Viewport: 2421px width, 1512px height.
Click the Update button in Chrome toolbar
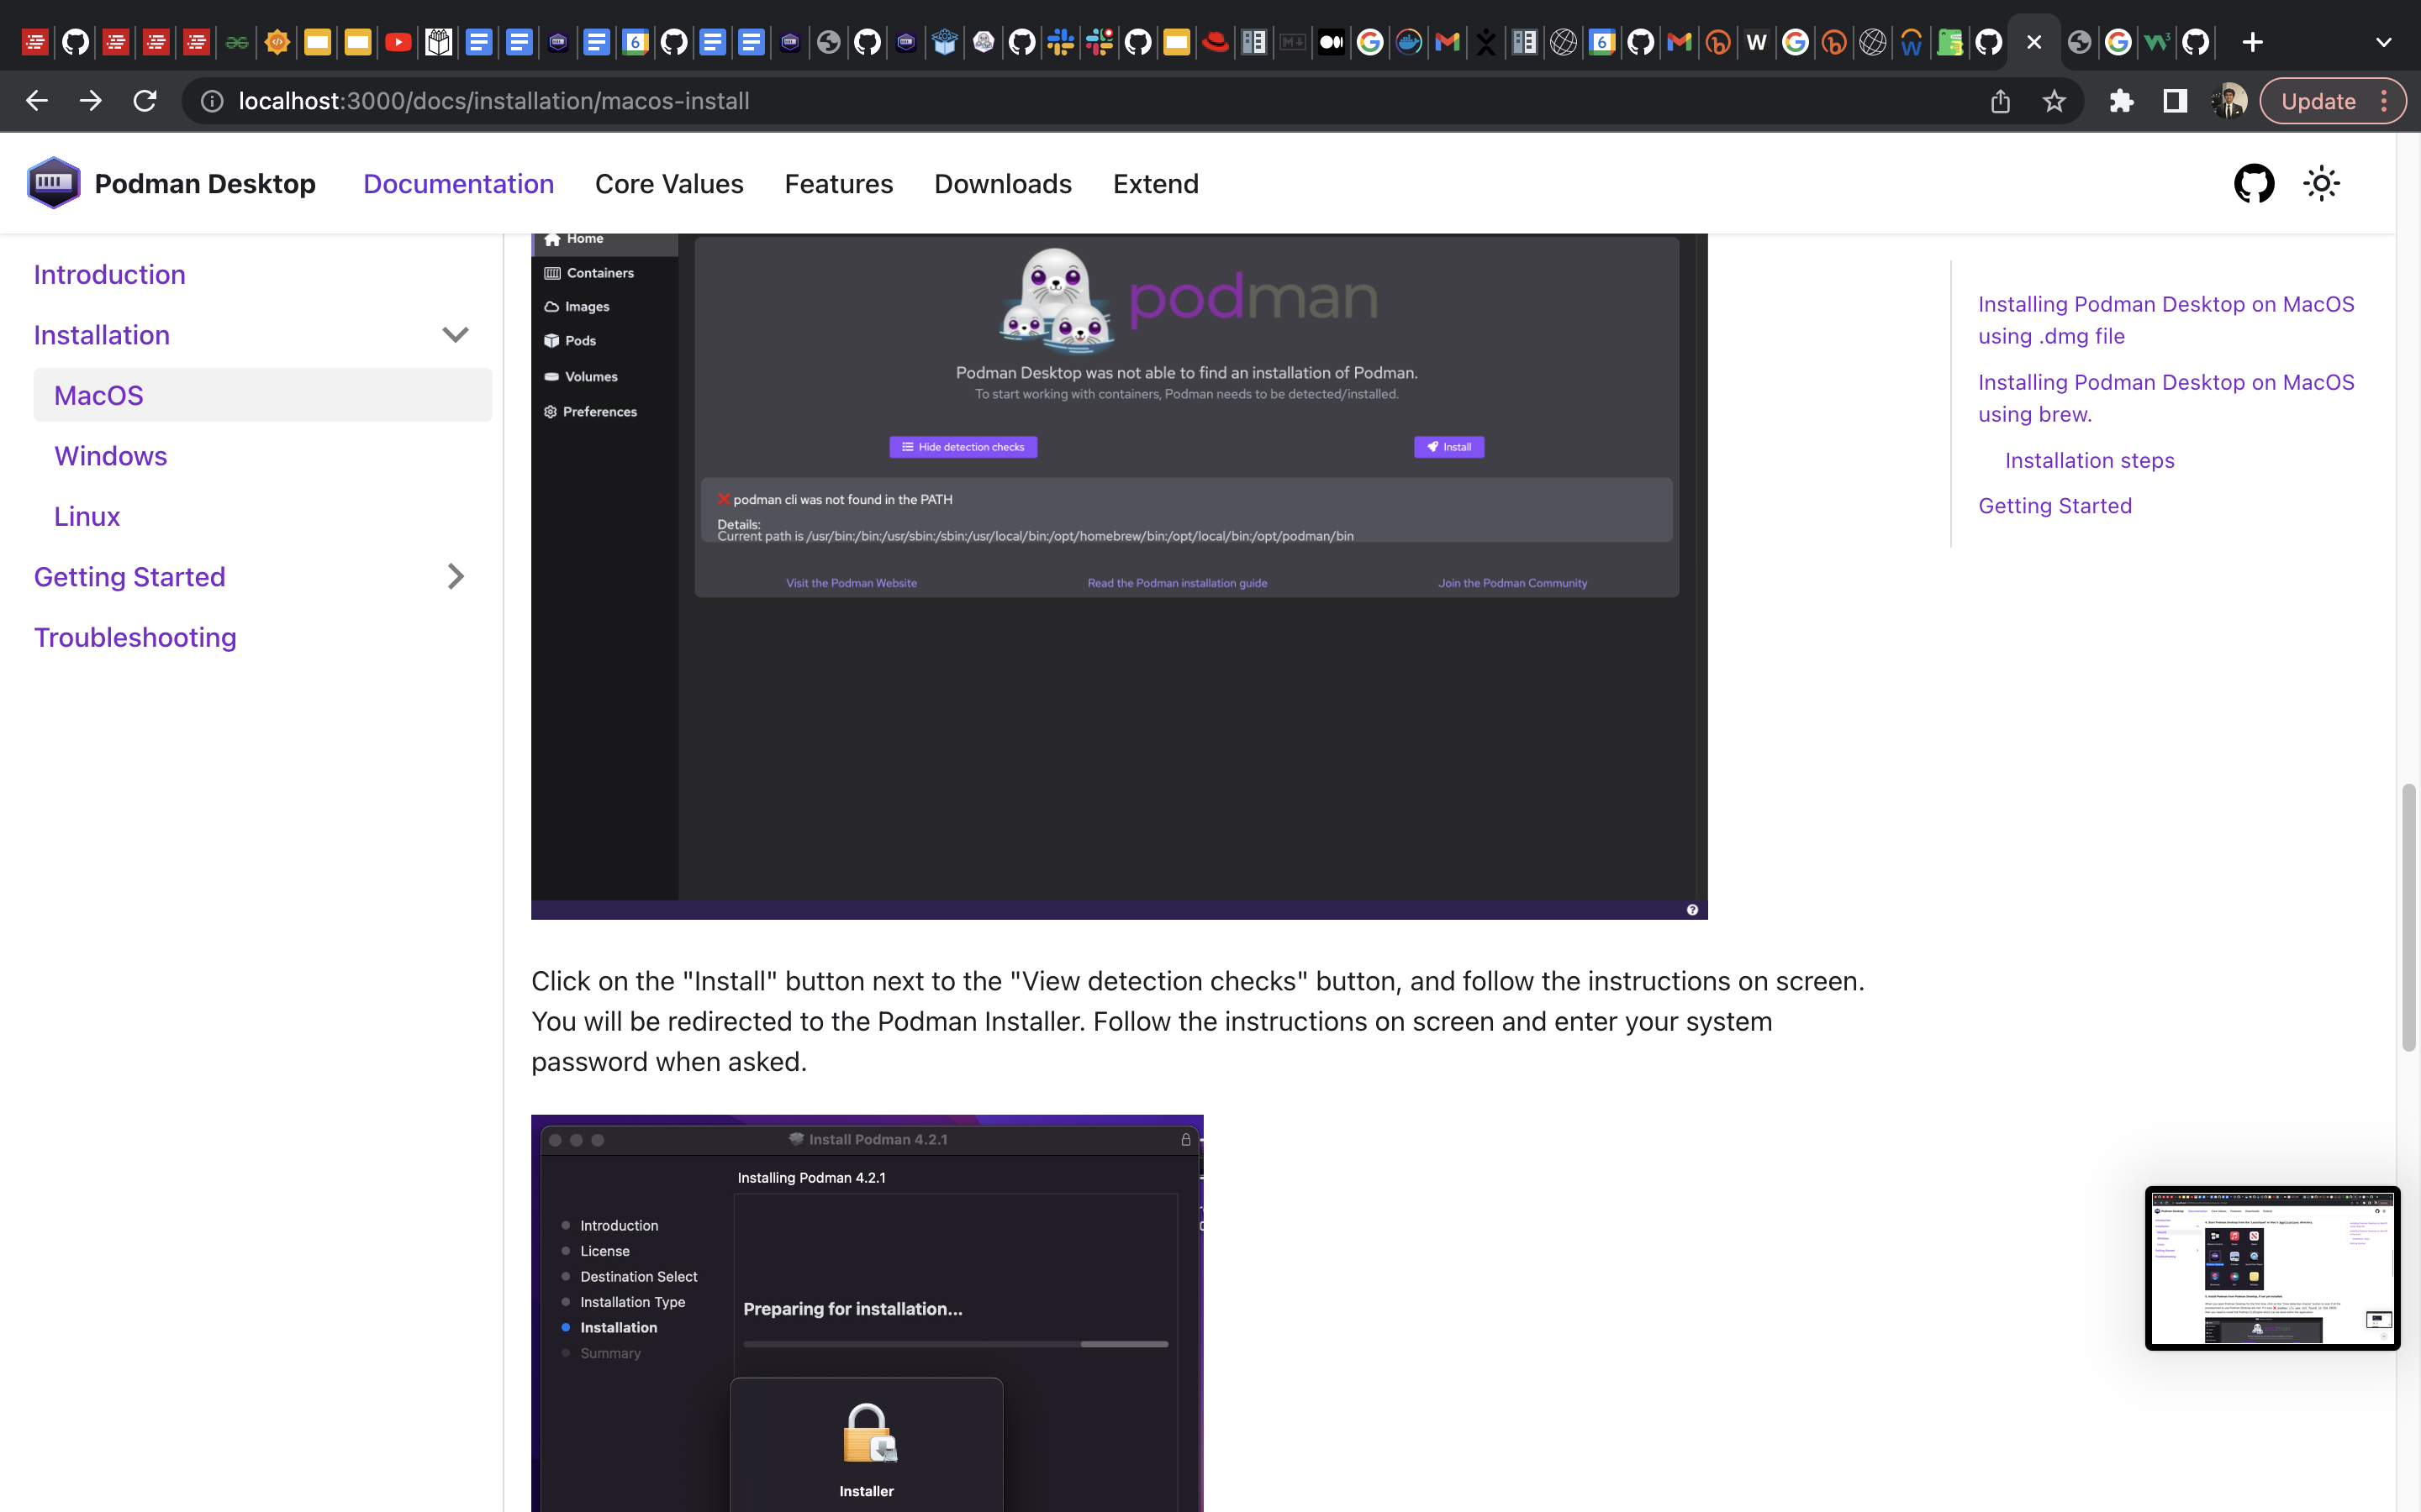point(2318,101)
